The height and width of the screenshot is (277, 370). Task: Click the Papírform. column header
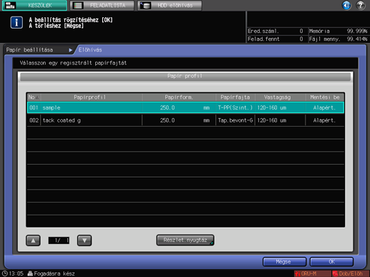(x=179, y=97)
